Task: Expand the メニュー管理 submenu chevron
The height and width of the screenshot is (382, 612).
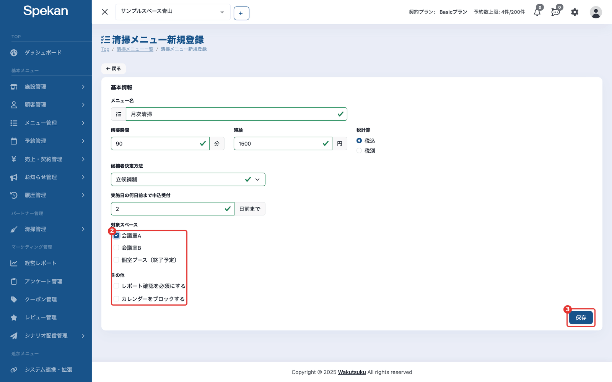Action: pyautogui.click(x=83, y=123)
